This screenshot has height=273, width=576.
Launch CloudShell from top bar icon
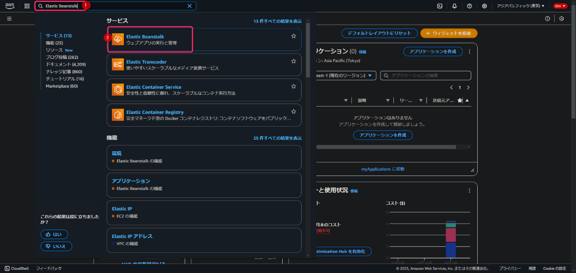(439, 6)
